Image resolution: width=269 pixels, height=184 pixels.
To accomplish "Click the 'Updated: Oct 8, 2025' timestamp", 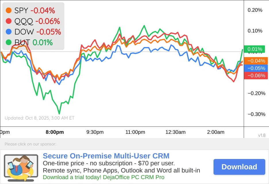I will (x=39, y=118).
